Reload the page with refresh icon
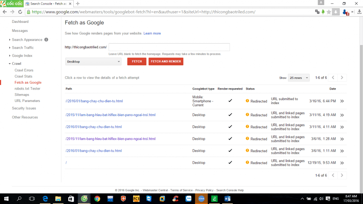Viewport: 363px width, 204px height. [20, 12]
